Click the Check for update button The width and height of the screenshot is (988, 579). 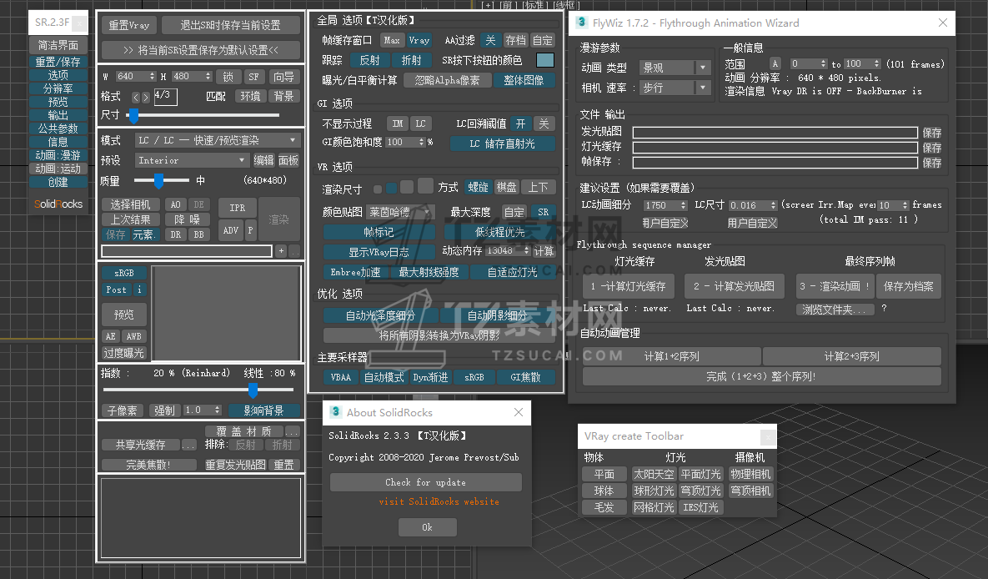coord(425,482)
